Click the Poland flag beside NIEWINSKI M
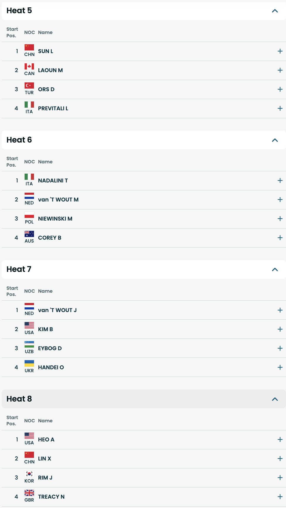 [x=29, y=215]
